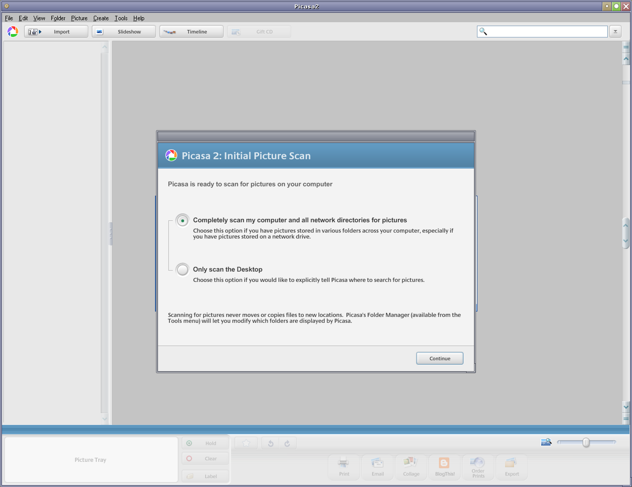Open the File menu
The width and height of the screenshot is (632, 487).
coord(9,18)
